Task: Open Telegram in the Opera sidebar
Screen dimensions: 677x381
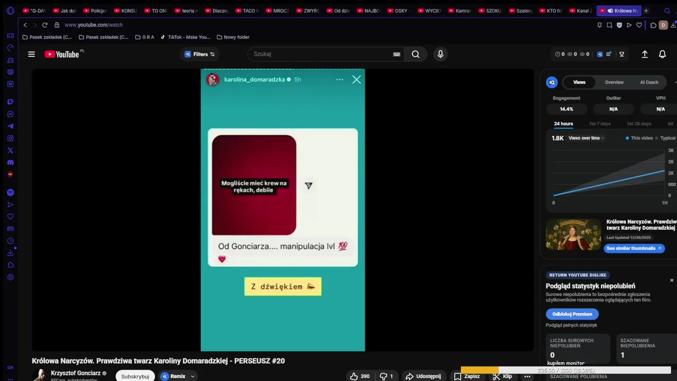Action: click(10, 126)
